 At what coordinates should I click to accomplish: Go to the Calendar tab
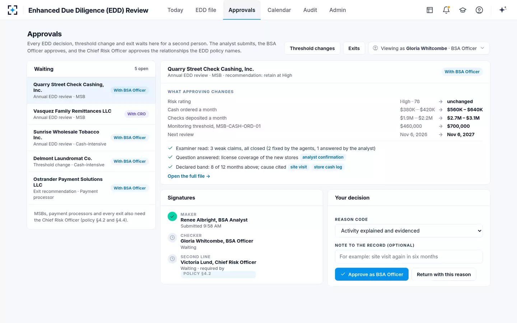coord(279,10)
